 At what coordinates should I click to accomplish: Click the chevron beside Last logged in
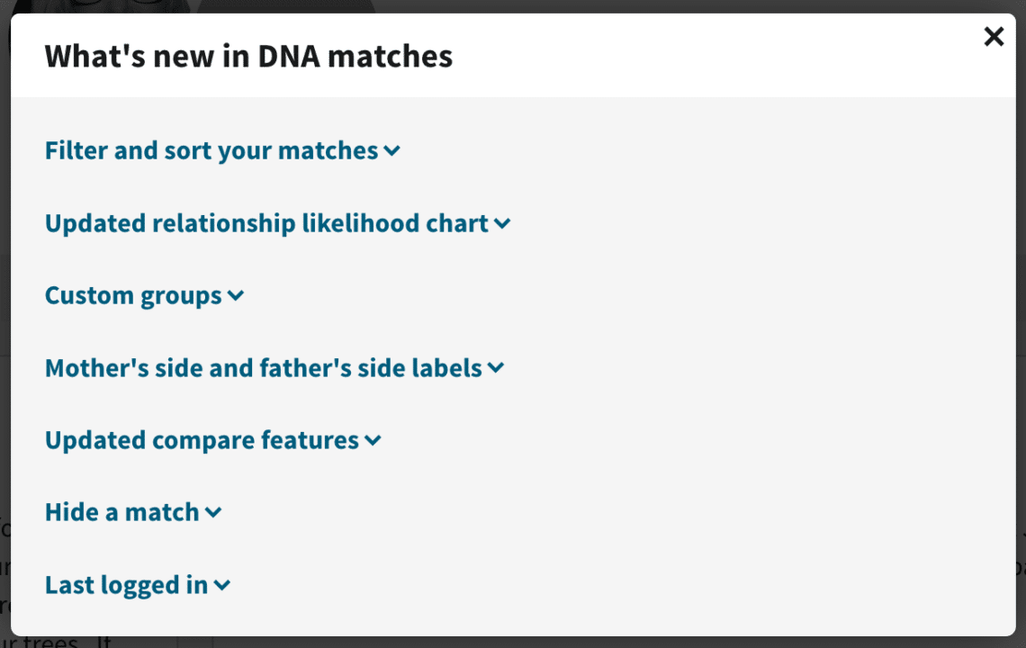221,585
